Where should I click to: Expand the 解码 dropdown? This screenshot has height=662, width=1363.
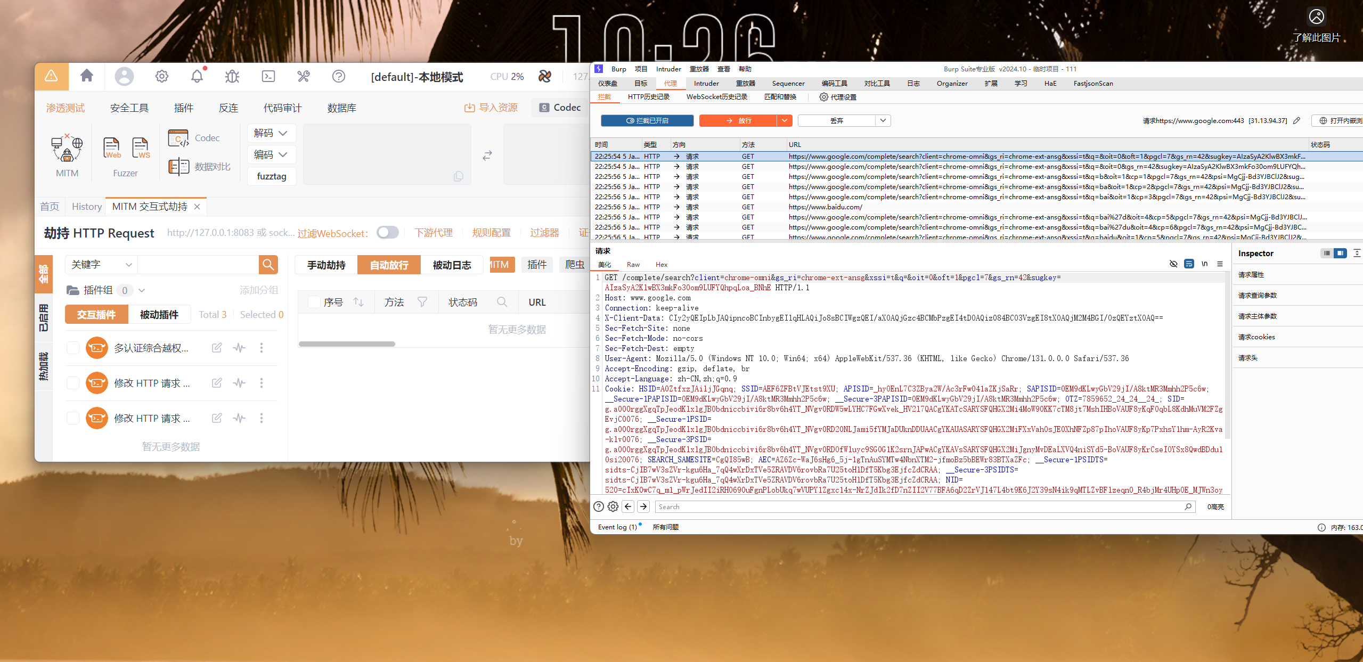coord(271,133)
